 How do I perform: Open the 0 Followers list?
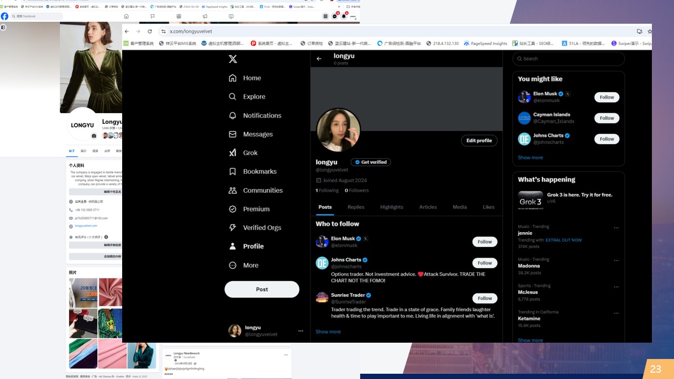pyautogui.click(x=357, y=191)
